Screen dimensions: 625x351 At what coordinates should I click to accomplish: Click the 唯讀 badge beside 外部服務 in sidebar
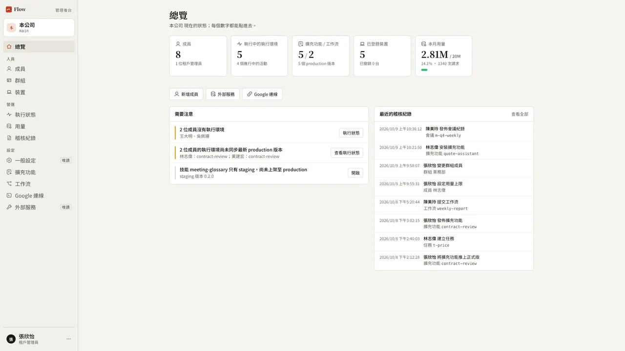coord(65,207)
